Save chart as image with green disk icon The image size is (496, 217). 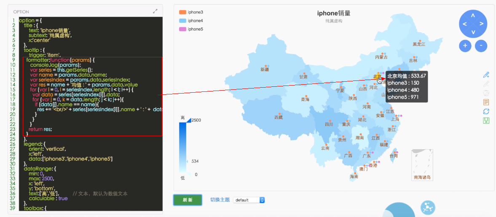point(486,121)
